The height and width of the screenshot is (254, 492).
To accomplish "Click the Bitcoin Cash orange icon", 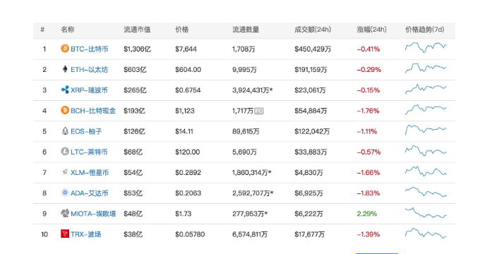I will [65, 110].
